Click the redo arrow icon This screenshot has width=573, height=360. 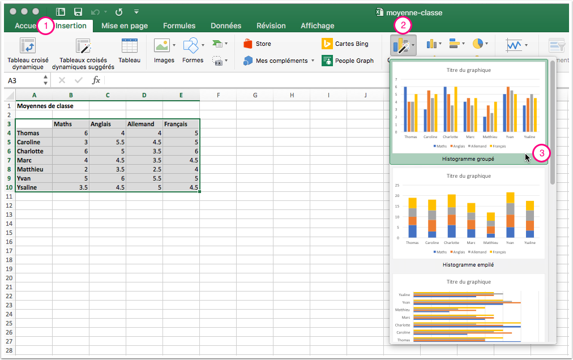coord(119,12)
